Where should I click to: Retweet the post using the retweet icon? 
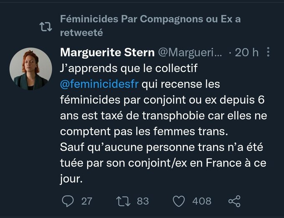pos(123,201)
